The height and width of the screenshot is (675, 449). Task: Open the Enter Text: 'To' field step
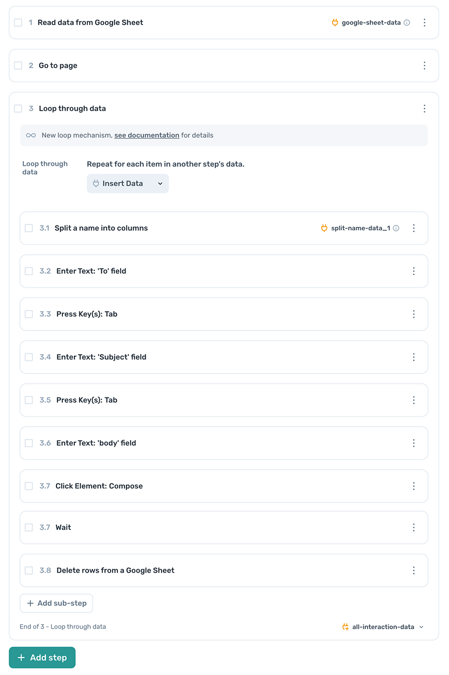pos(91,271)
